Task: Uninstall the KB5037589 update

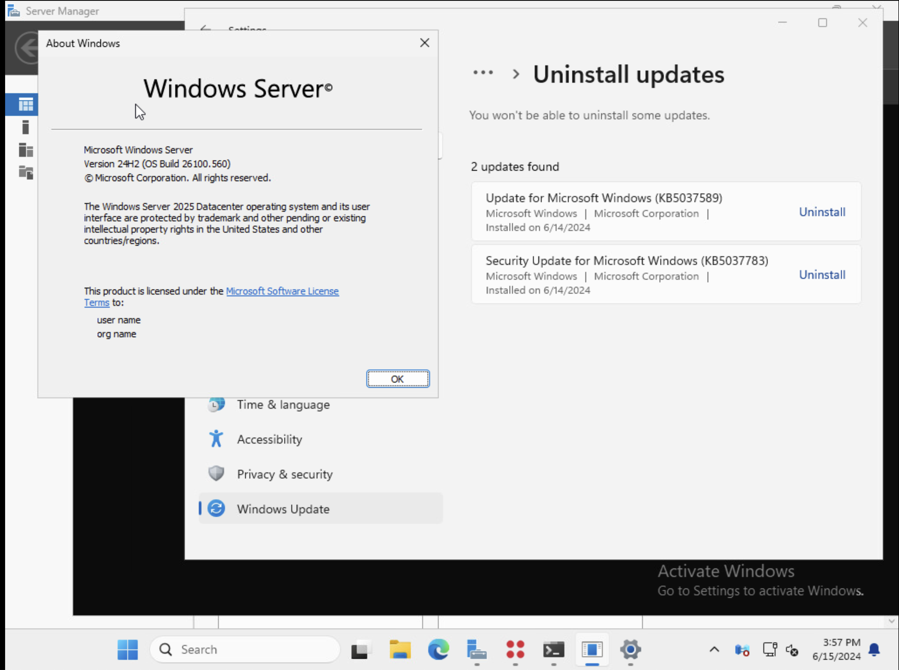Action: coord(822,212)
